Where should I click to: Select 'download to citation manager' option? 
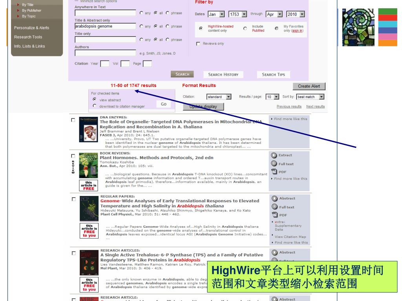[95, 106]
